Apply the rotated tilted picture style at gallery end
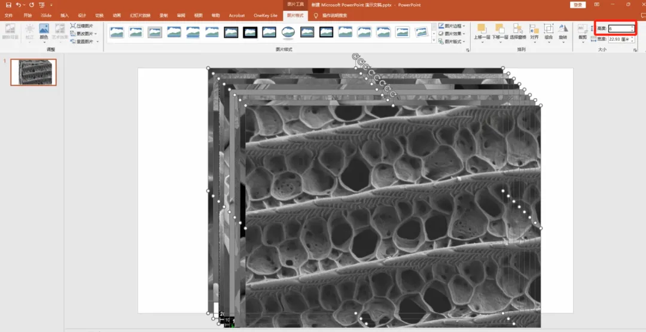Image resolution: width=646 pixels, height=332 pixels. coord(421,32)
